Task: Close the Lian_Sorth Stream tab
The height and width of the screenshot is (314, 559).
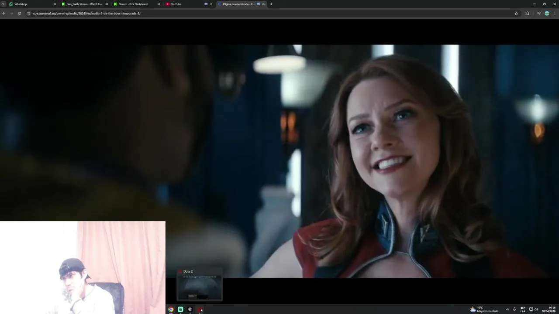Action: (107, 4)
